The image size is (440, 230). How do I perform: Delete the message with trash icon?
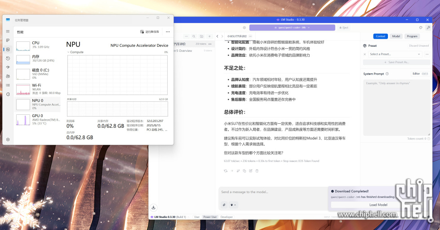(x=257, y=171)
